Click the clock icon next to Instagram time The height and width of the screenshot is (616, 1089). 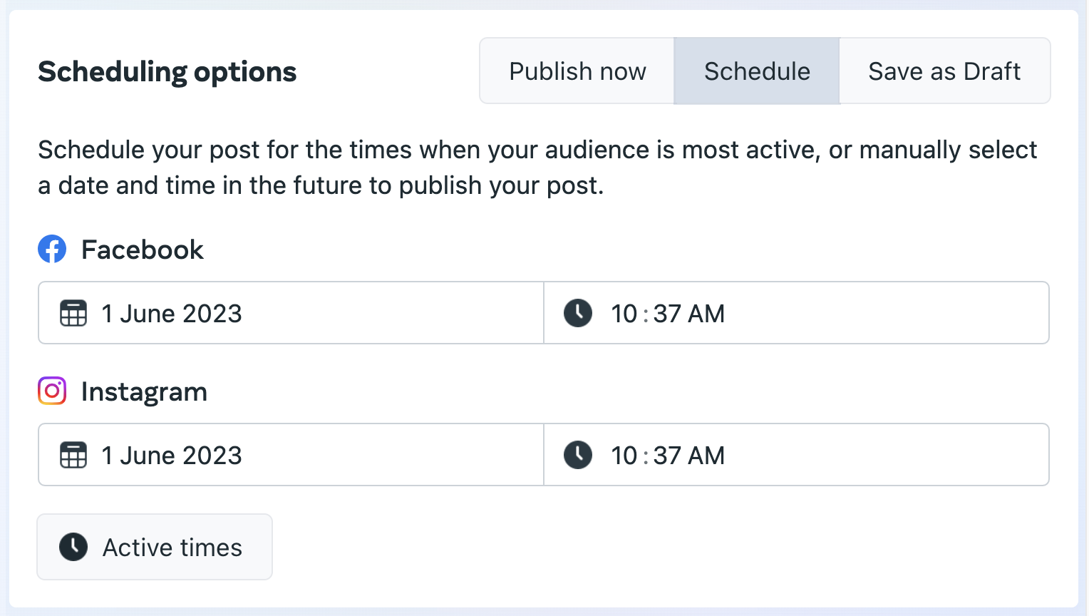point(577,455)
